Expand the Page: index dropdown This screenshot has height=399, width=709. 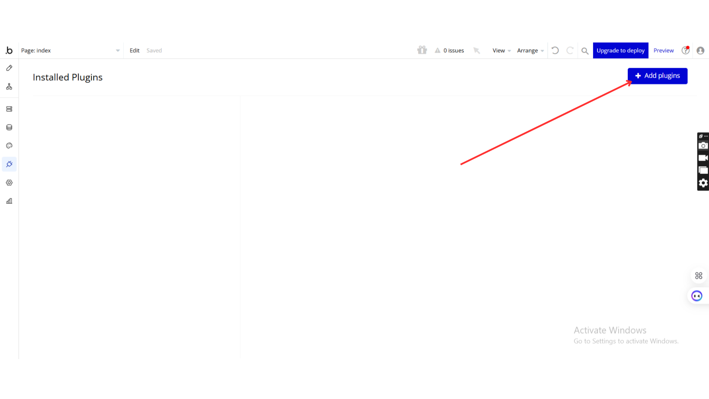[x=70, y=51]
